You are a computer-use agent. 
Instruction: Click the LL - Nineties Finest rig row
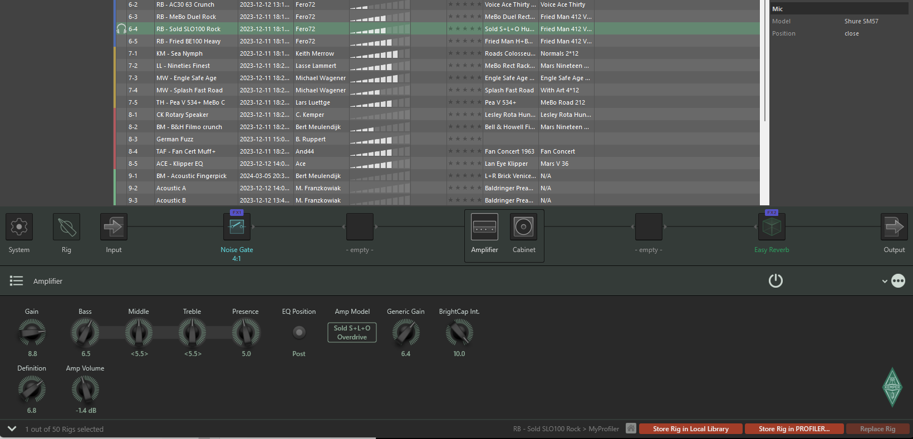point(437,66)
